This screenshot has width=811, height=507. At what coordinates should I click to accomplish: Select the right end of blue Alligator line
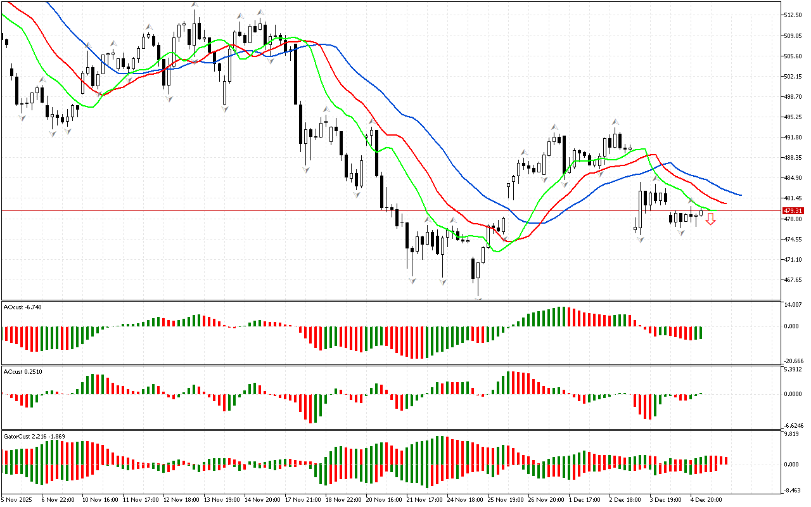(x=740, y=195)
